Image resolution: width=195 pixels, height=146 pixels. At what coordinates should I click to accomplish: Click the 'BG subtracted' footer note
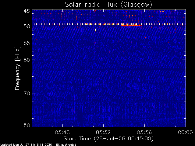(x=66, y=145)
